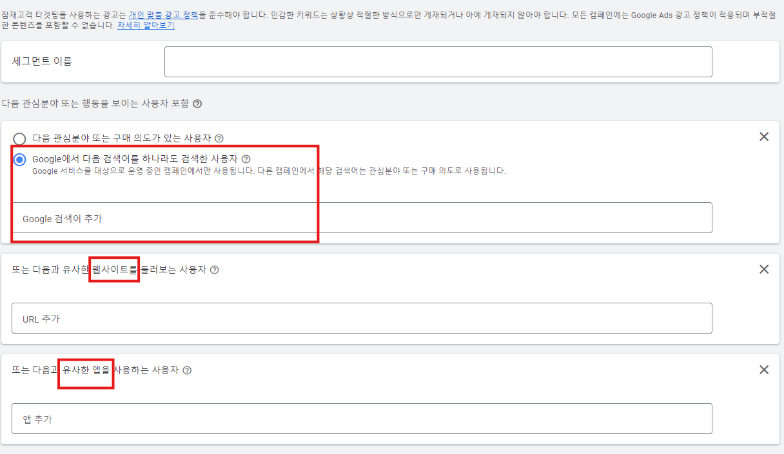Image resolution: width=784 pixels, height=454 pixels.
Task: Remove the app section with X
Action: coord(764,370)
